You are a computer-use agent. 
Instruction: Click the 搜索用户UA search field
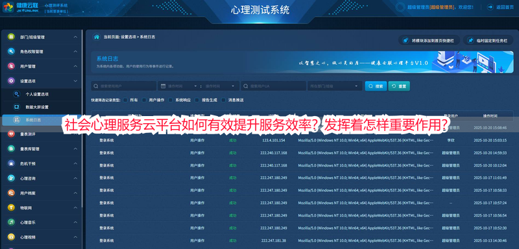273,86
